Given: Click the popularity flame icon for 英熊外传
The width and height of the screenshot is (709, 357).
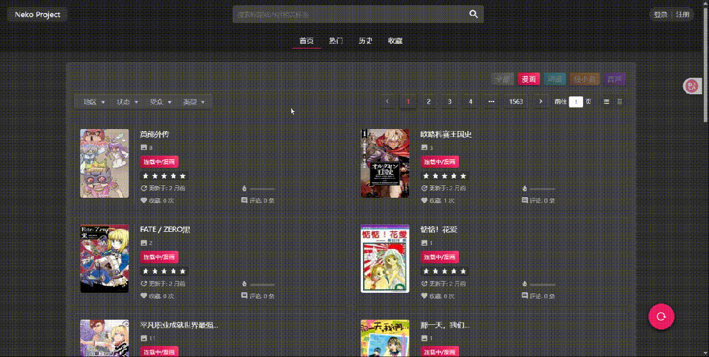Looking at the screenshot, I should [x=244, y=188].
